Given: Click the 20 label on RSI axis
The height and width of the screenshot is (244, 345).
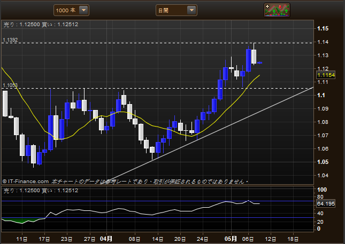Looking at the screenshot, I should (x=320, y=222).
